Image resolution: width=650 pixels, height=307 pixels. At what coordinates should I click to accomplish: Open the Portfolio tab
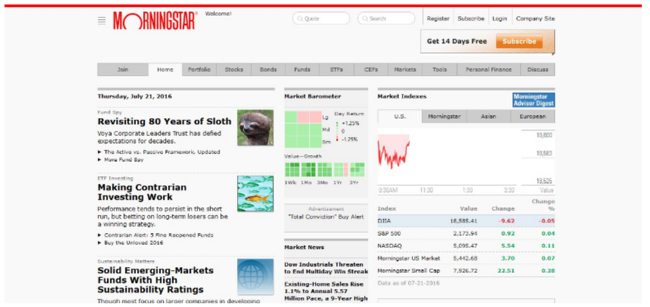200,70
